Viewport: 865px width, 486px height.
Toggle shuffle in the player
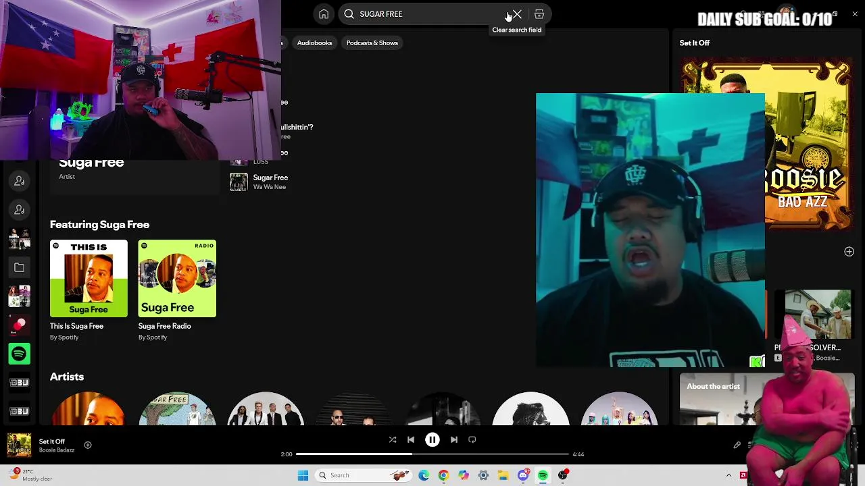click(393, 440)
